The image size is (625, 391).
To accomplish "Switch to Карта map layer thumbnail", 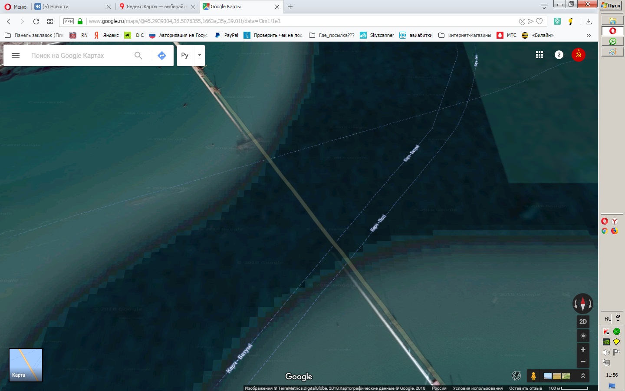I will coord(26,365).
